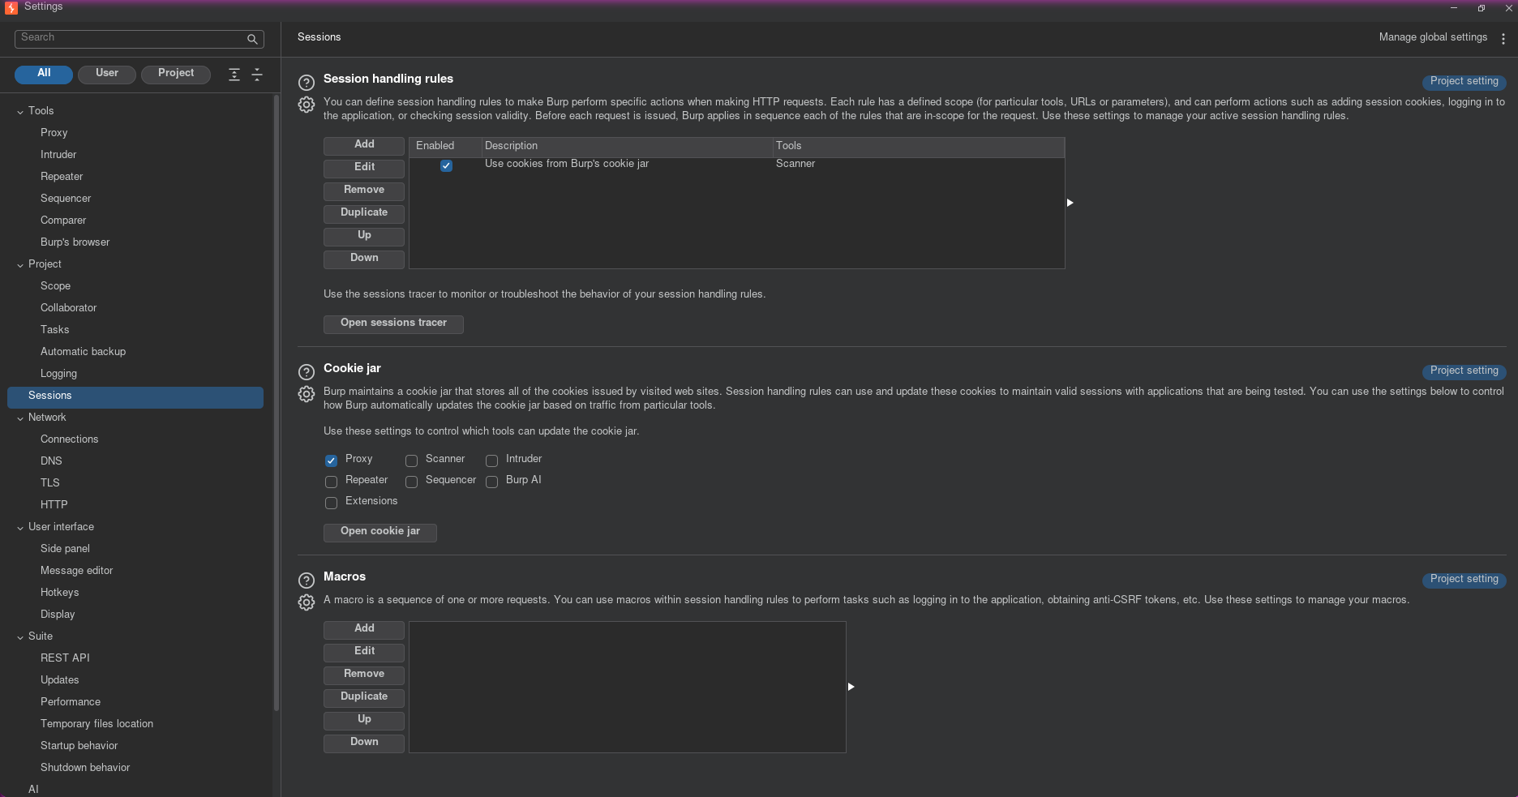Open Hotkeys settings
Screen dimensions: 1518x797
click(59, 593)
